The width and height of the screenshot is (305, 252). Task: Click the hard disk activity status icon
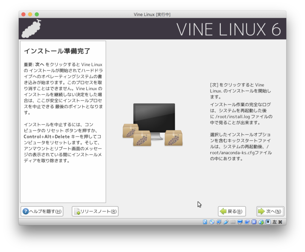coord(205,222)
